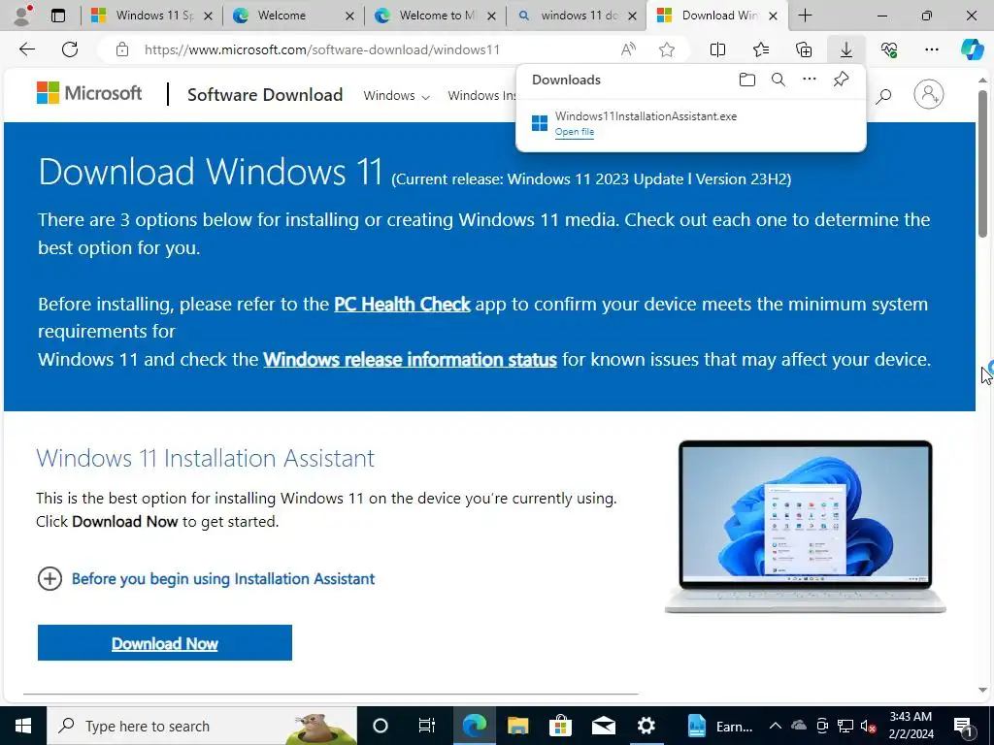The height and width of the screenshot is (745, 994).
Task: Open more options in Downloads panel
Action: [x=810, y=80]
